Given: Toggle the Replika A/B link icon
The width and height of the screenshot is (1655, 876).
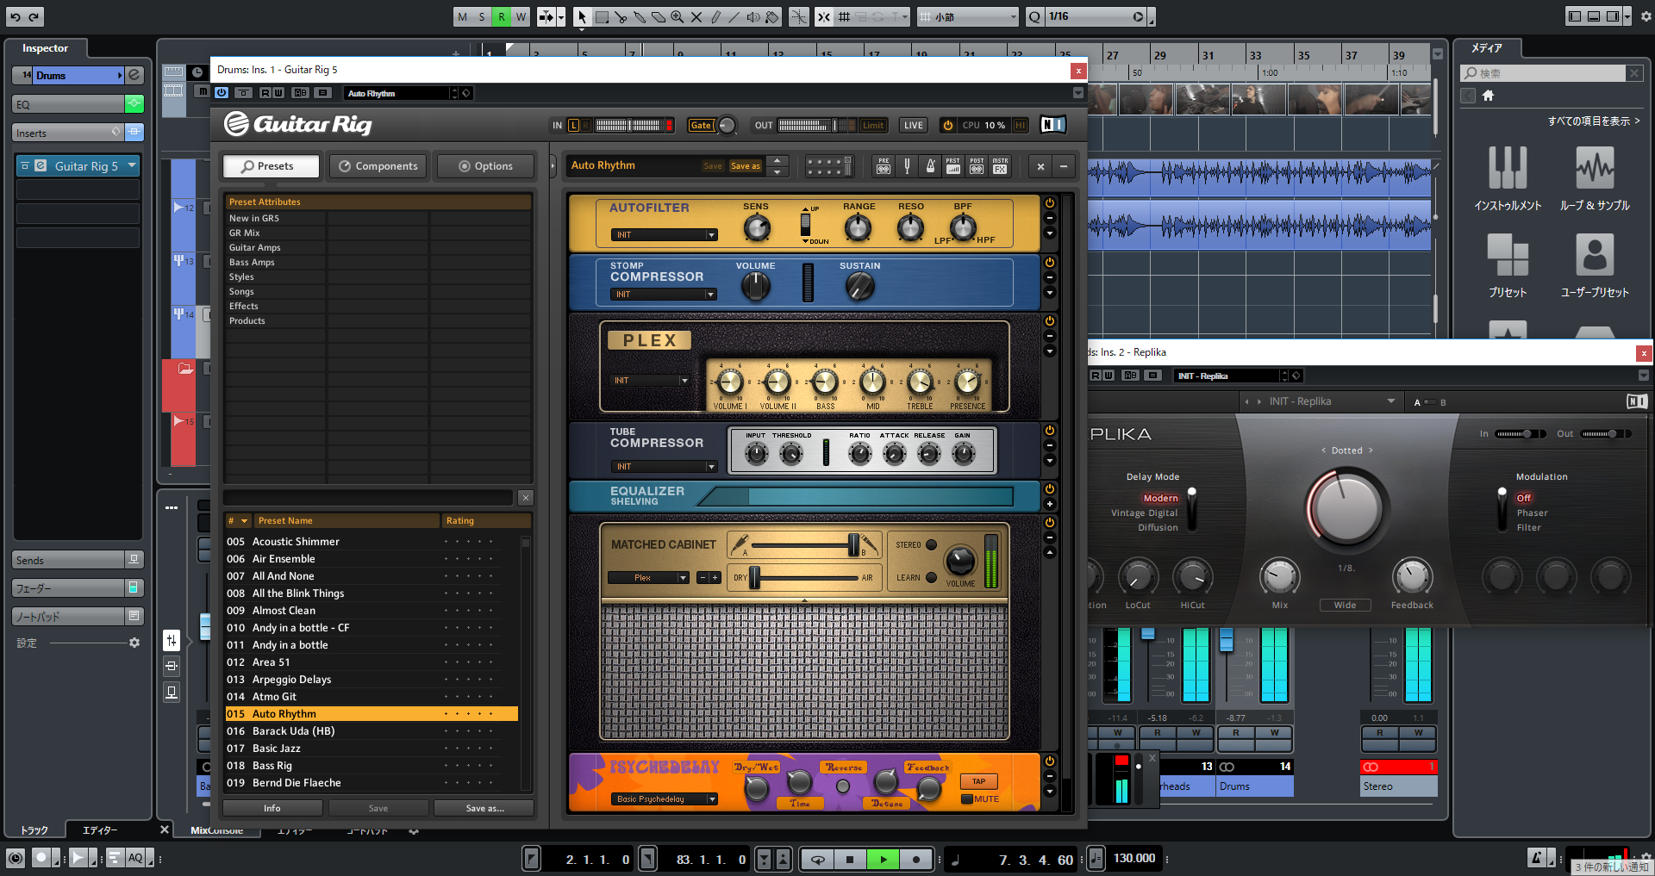Looking at the screenshot, I should 1430,402.
